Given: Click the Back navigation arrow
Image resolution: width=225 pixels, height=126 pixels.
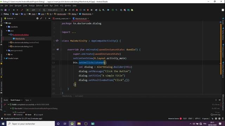Looking at the screenshot, I should (14, 10).
